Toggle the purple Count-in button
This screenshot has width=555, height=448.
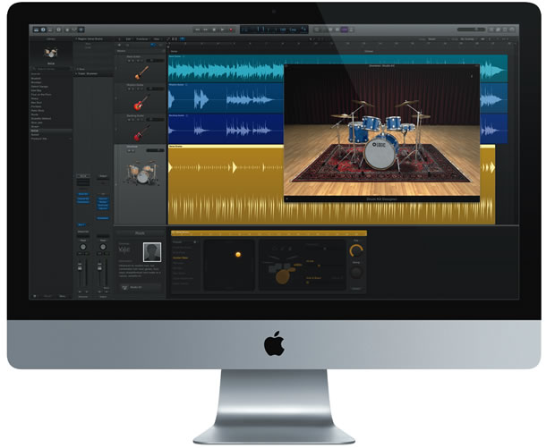pos(345,30)
